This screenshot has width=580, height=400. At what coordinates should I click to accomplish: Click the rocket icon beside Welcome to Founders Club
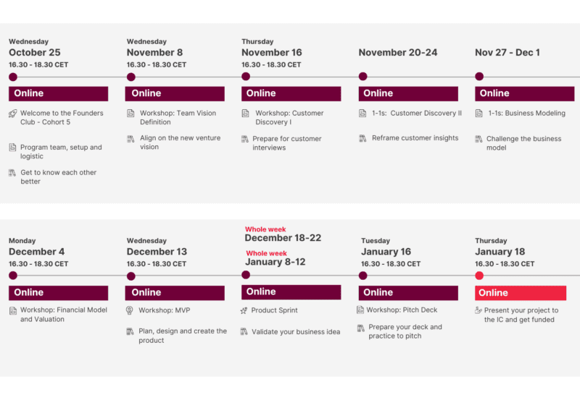click(x=13, y=114)
